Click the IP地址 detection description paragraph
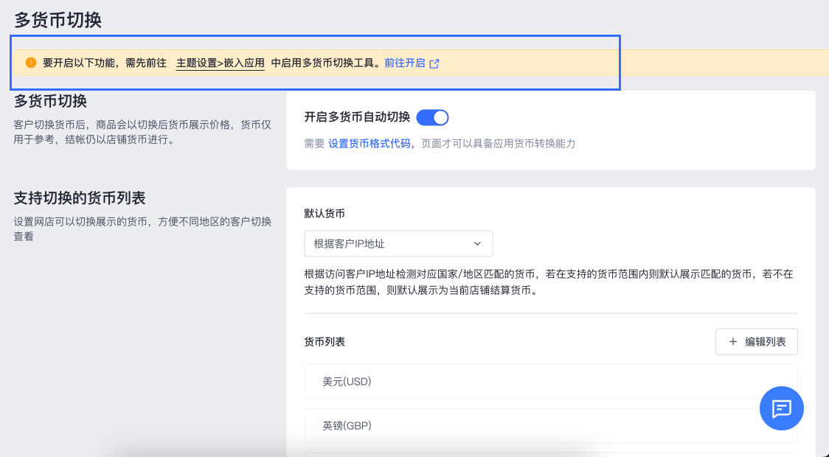 coord(549,282)
